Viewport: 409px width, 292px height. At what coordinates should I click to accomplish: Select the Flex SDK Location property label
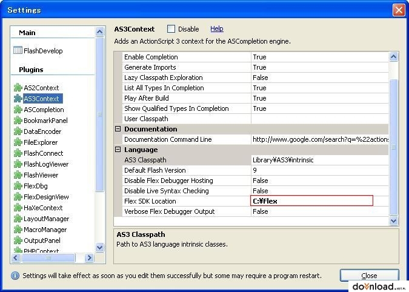(150, 201)
